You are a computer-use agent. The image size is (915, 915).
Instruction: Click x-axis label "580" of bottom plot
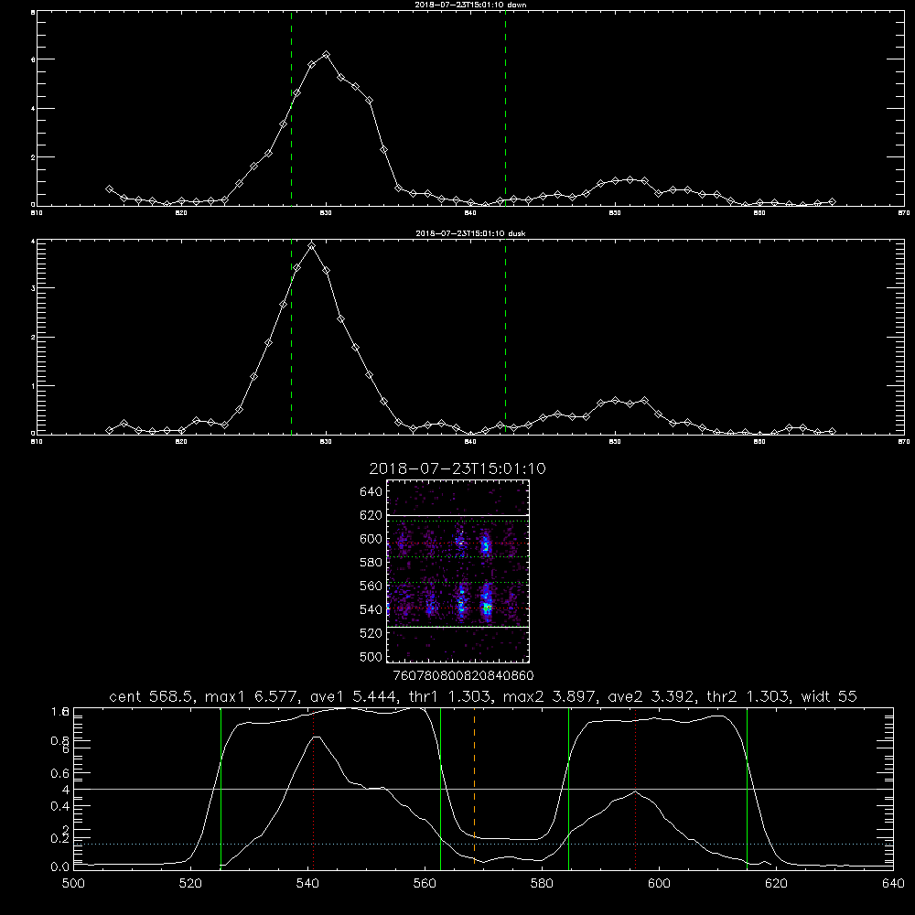click(x=542, y=884)
